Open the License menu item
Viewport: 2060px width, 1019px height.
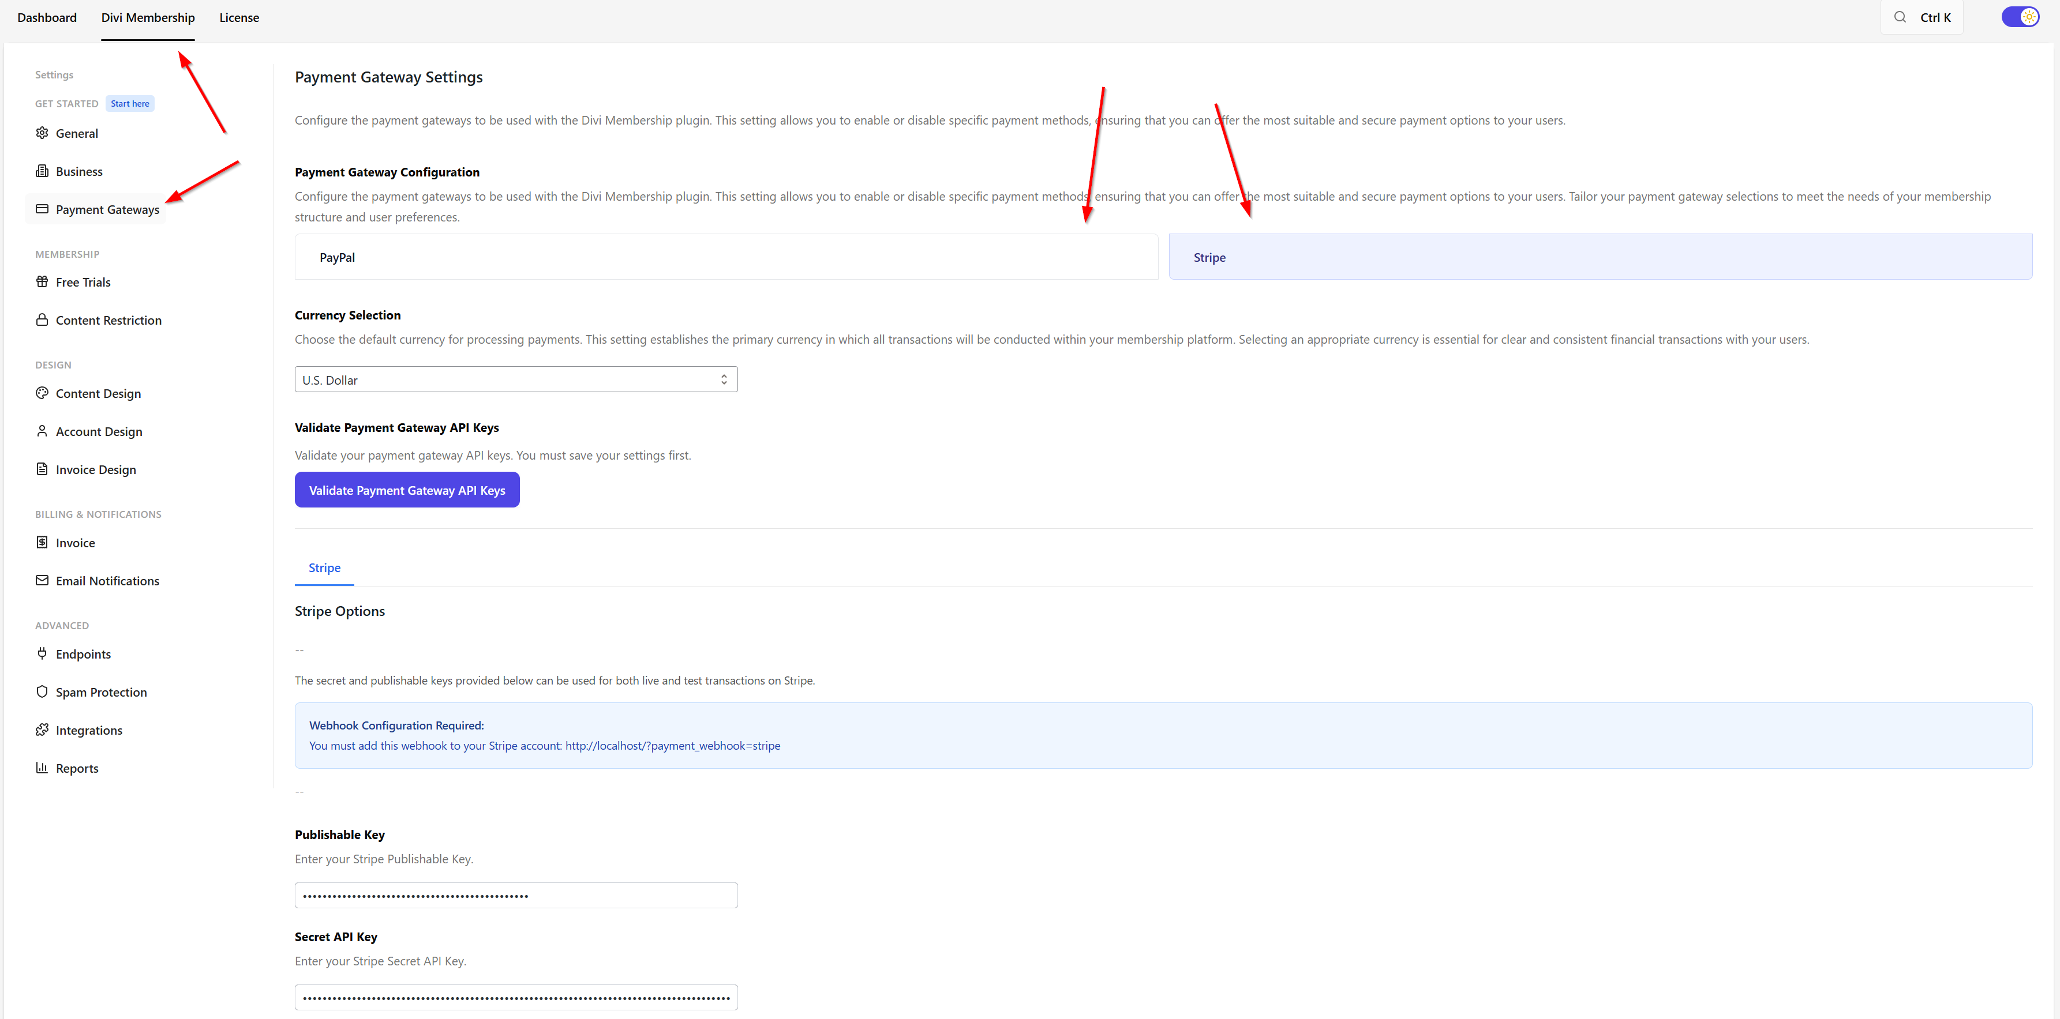[x=238, y=17]
